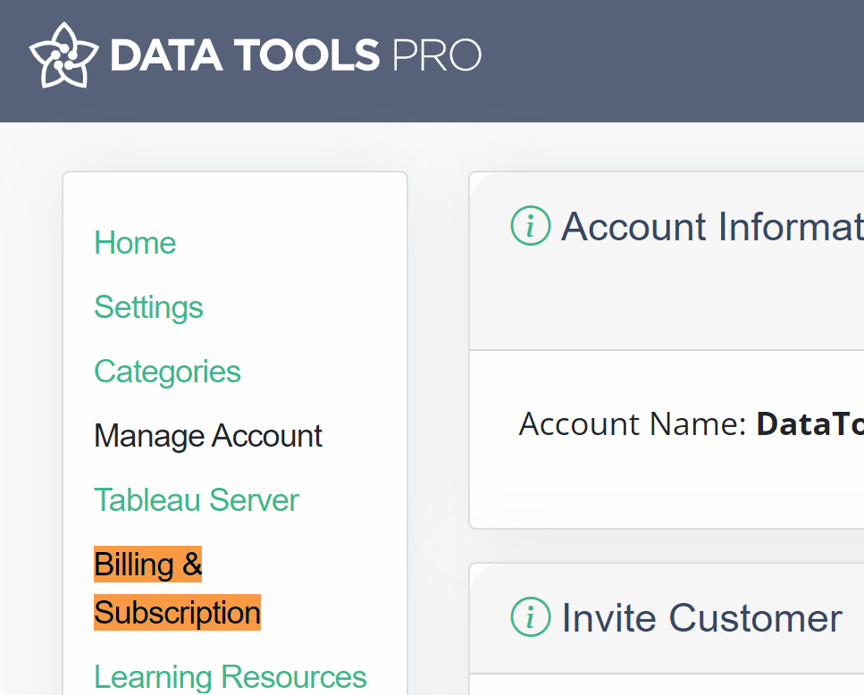
Task: Select Manage Account in the sidebar
Action: (208, 436)
